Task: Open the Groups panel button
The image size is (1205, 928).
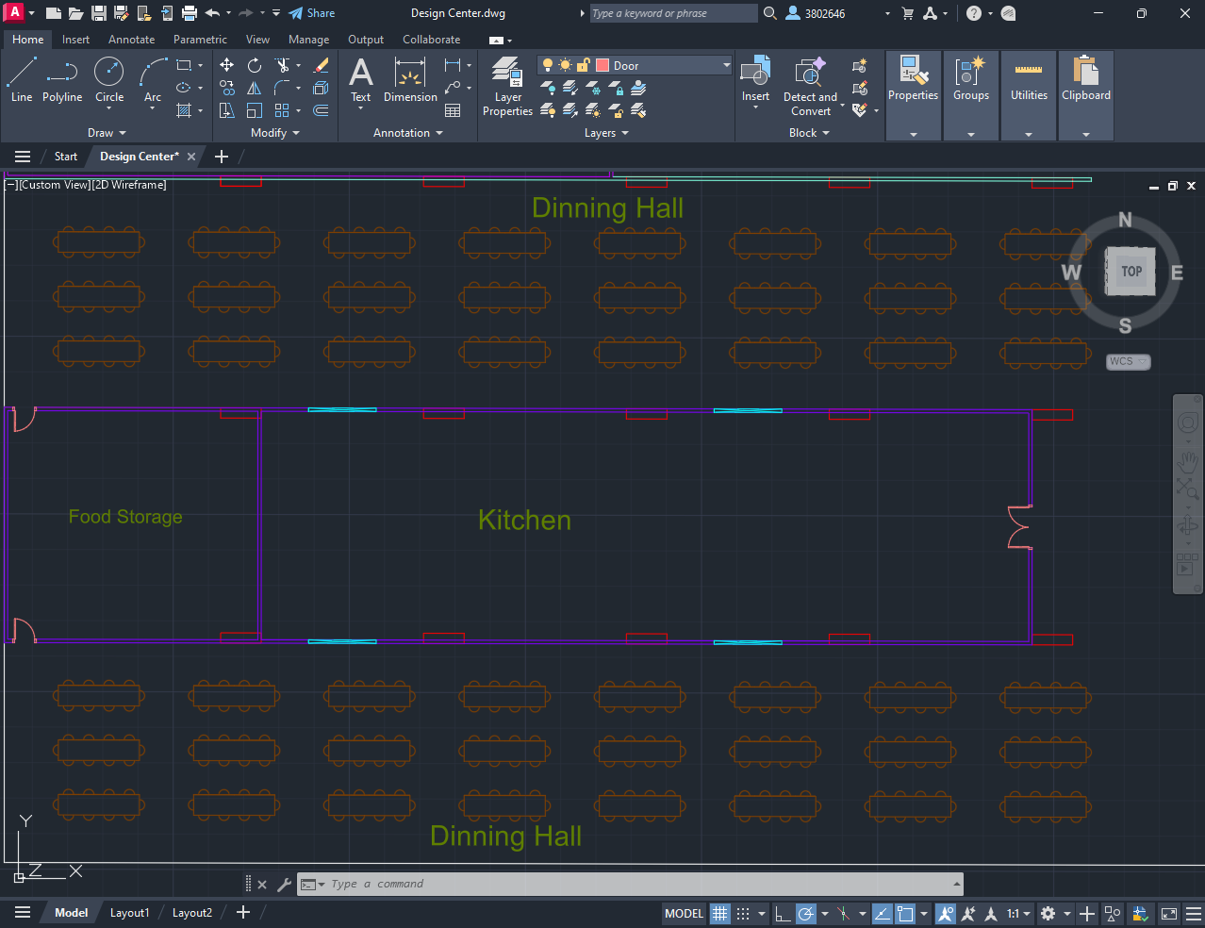Action: point(971,95)
